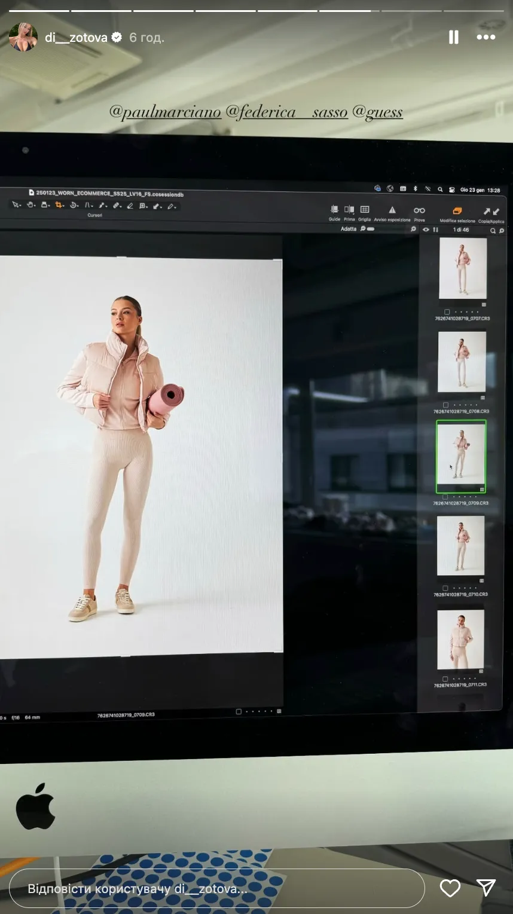Open the @paulmarciano mention link

click(165, 112)
